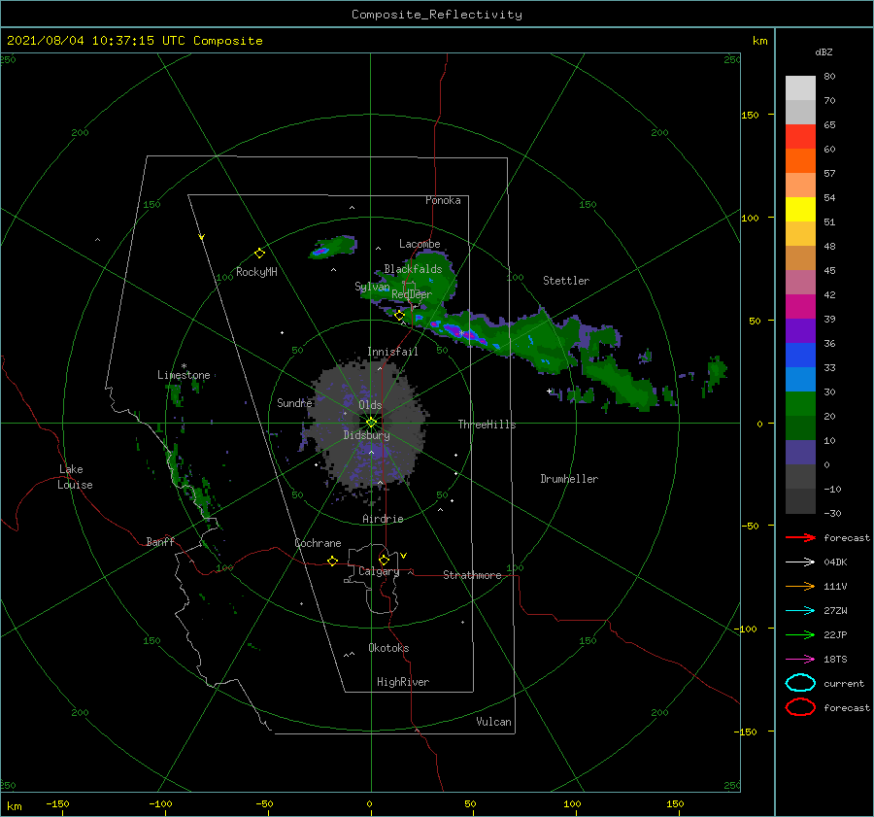
Task: Click the 2021/08/04 10:37:15 UTC Composite timestamp
Action: (x=134, y=41)
